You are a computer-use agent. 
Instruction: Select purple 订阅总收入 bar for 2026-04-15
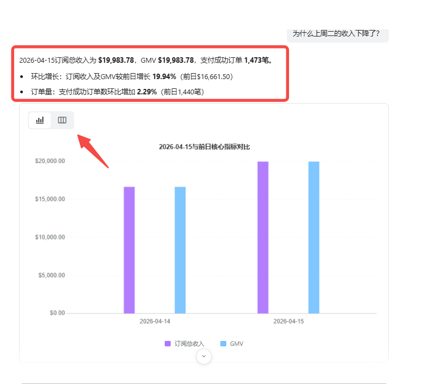[263, 237]
